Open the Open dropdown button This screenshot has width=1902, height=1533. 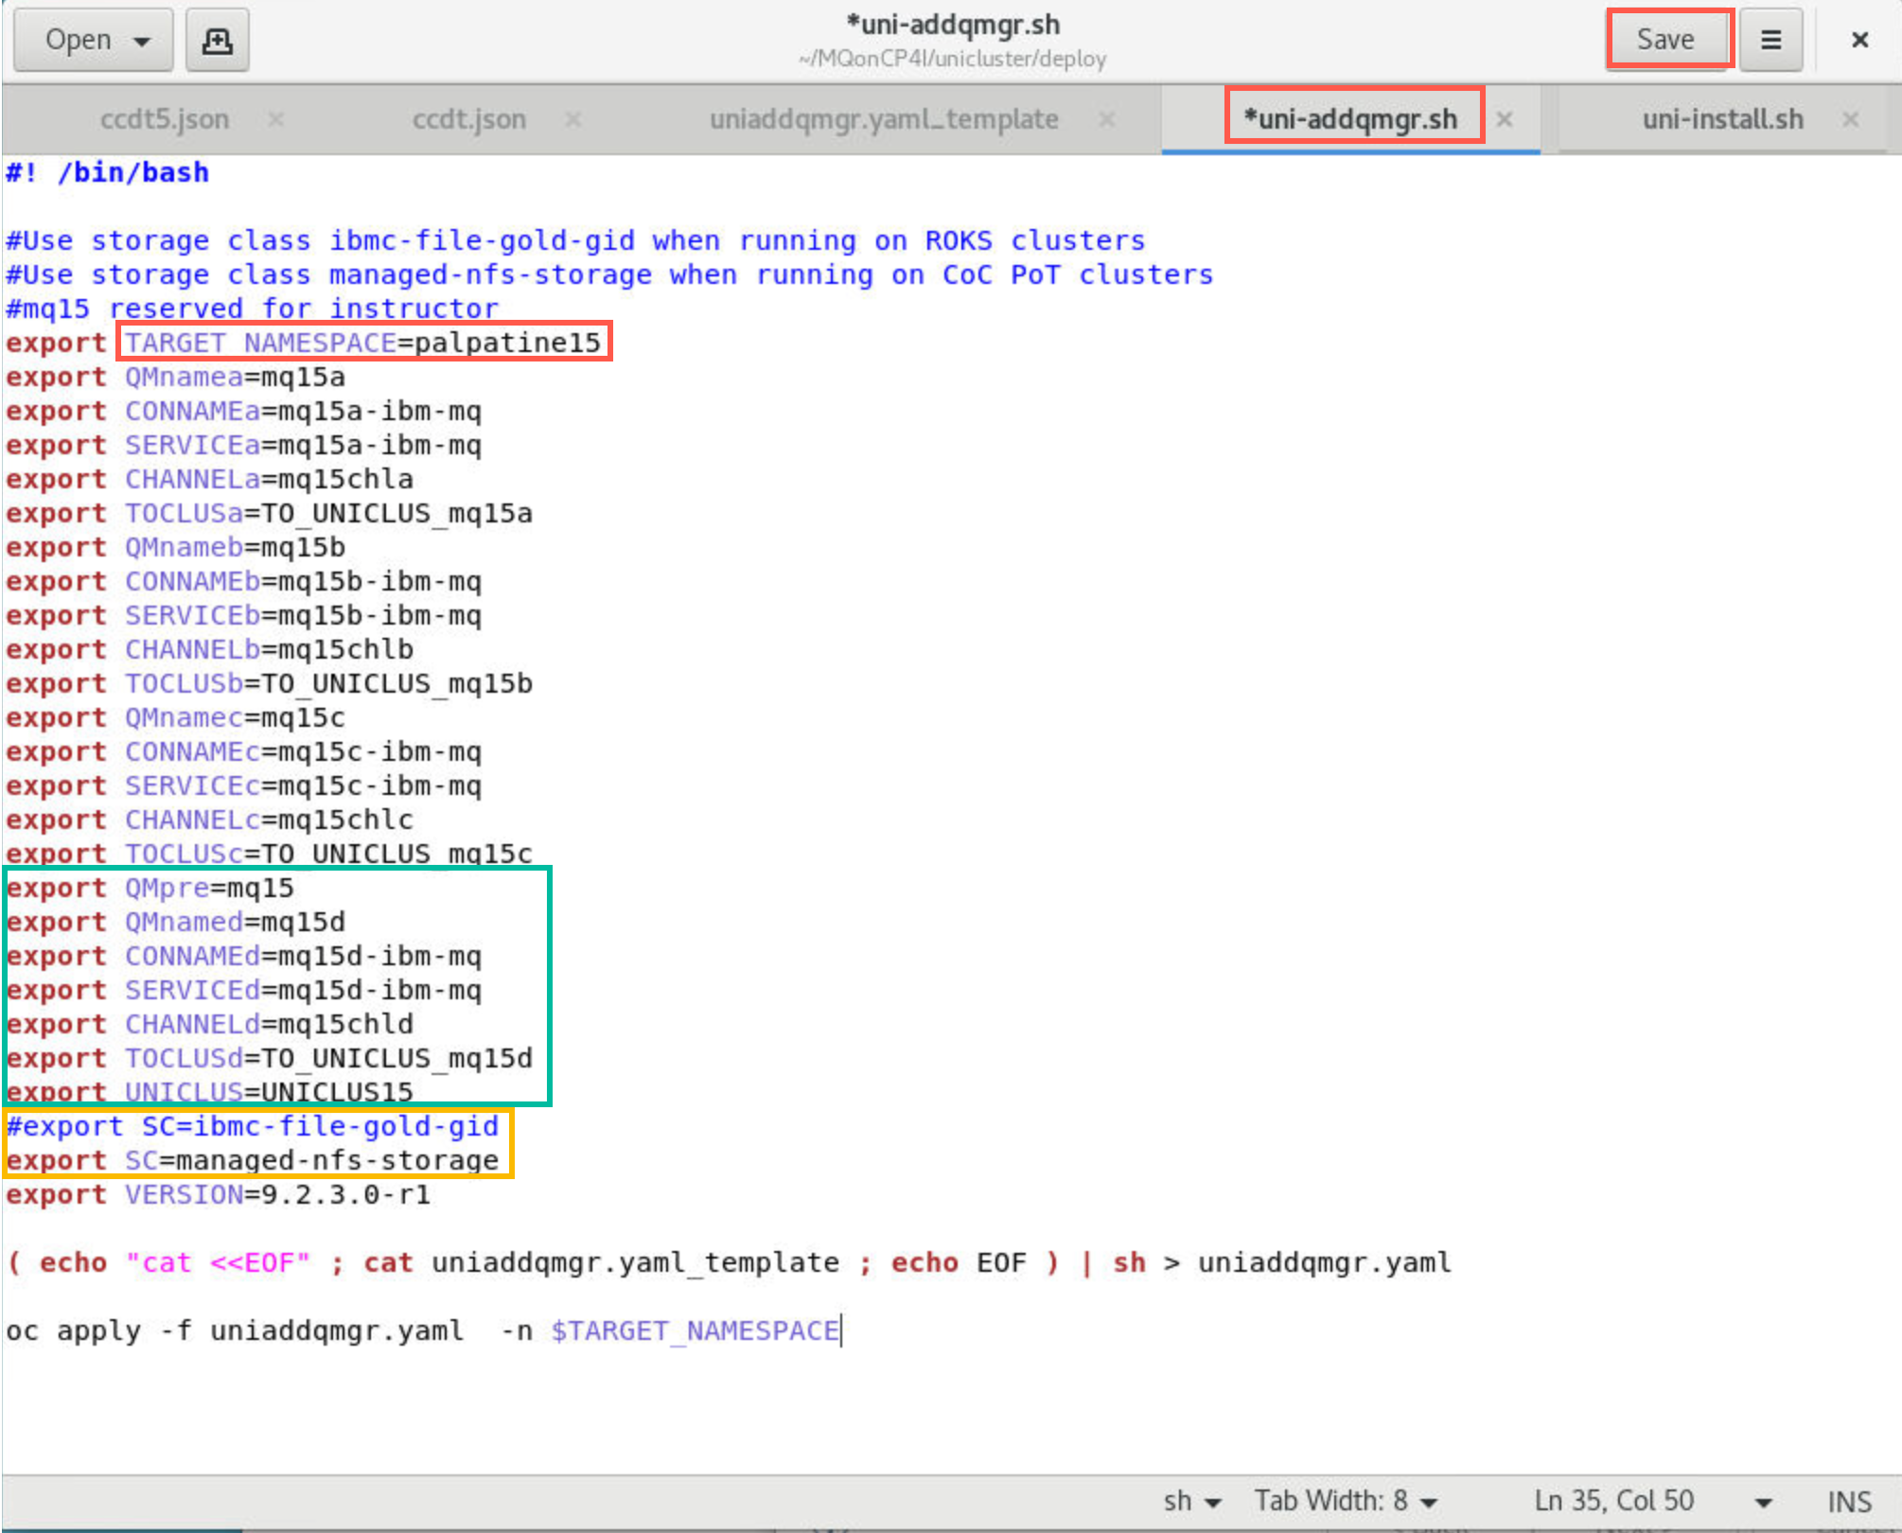coord(94,40)
